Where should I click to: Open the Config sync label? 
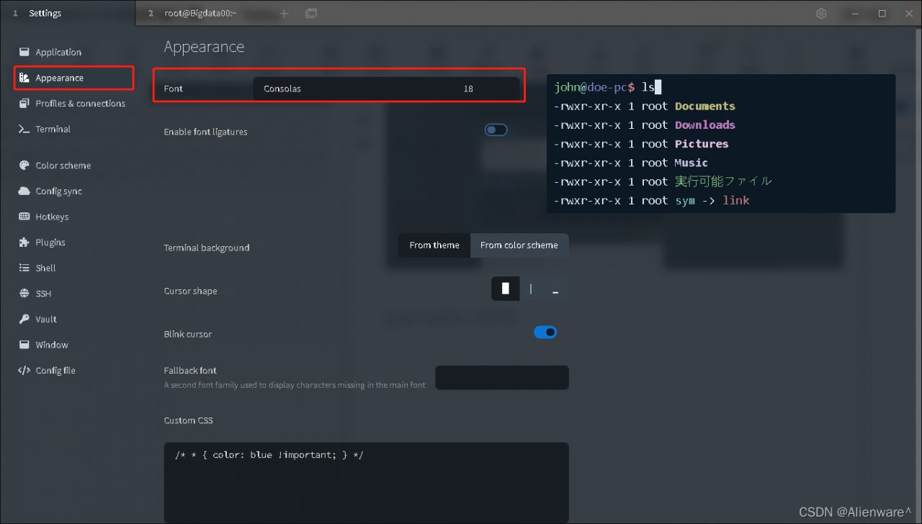(x=59, y=191)
